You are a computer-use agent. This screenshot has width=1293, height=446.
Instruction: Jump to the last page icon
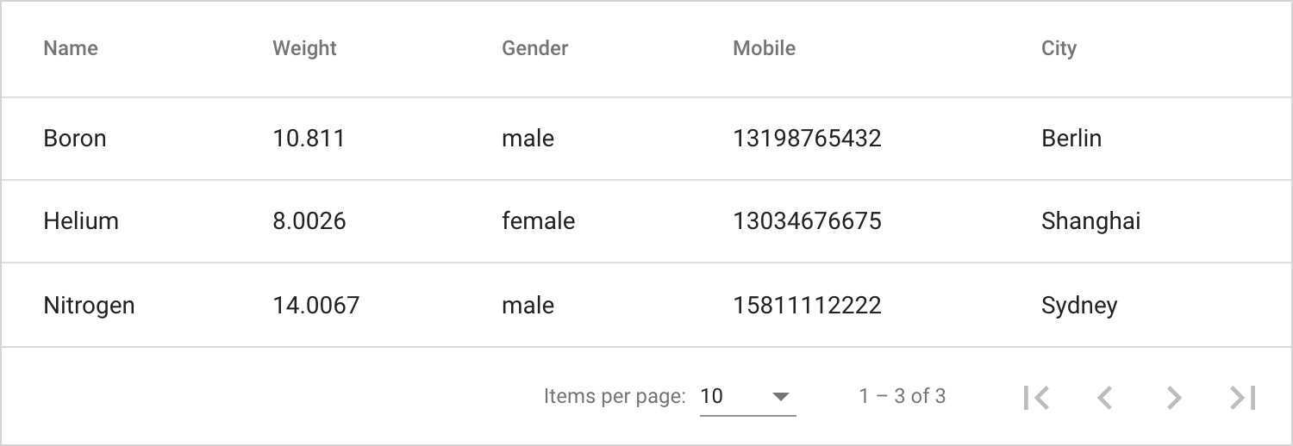tap(1242, 397)
